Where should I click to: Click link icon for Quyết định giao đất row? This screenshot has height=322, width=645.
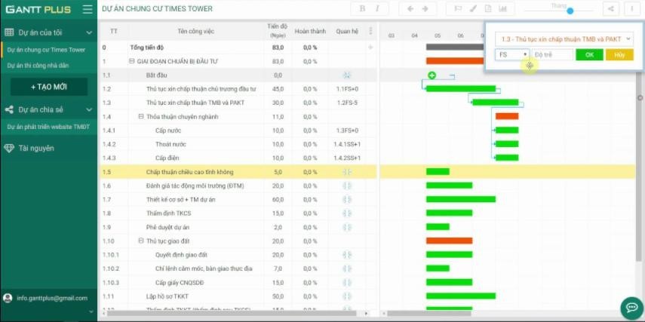point(347,255)
